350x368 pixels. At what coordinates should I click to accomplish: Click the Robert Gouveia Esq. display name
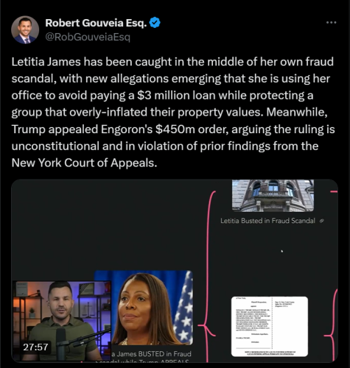[96, 23]
